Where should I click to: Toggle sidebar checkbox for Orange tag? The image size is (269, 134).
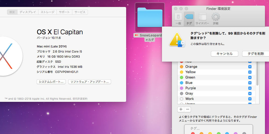coord(250,67)
